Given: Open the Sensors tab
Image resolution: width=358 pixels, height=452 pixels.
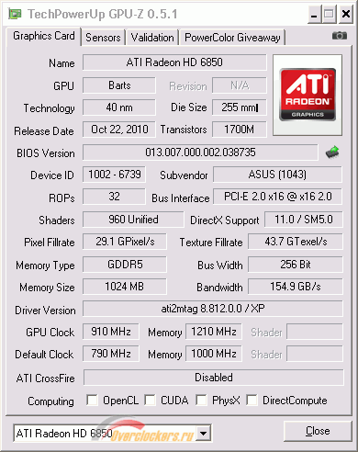Looking at the screenshot, I should point(103,38).
